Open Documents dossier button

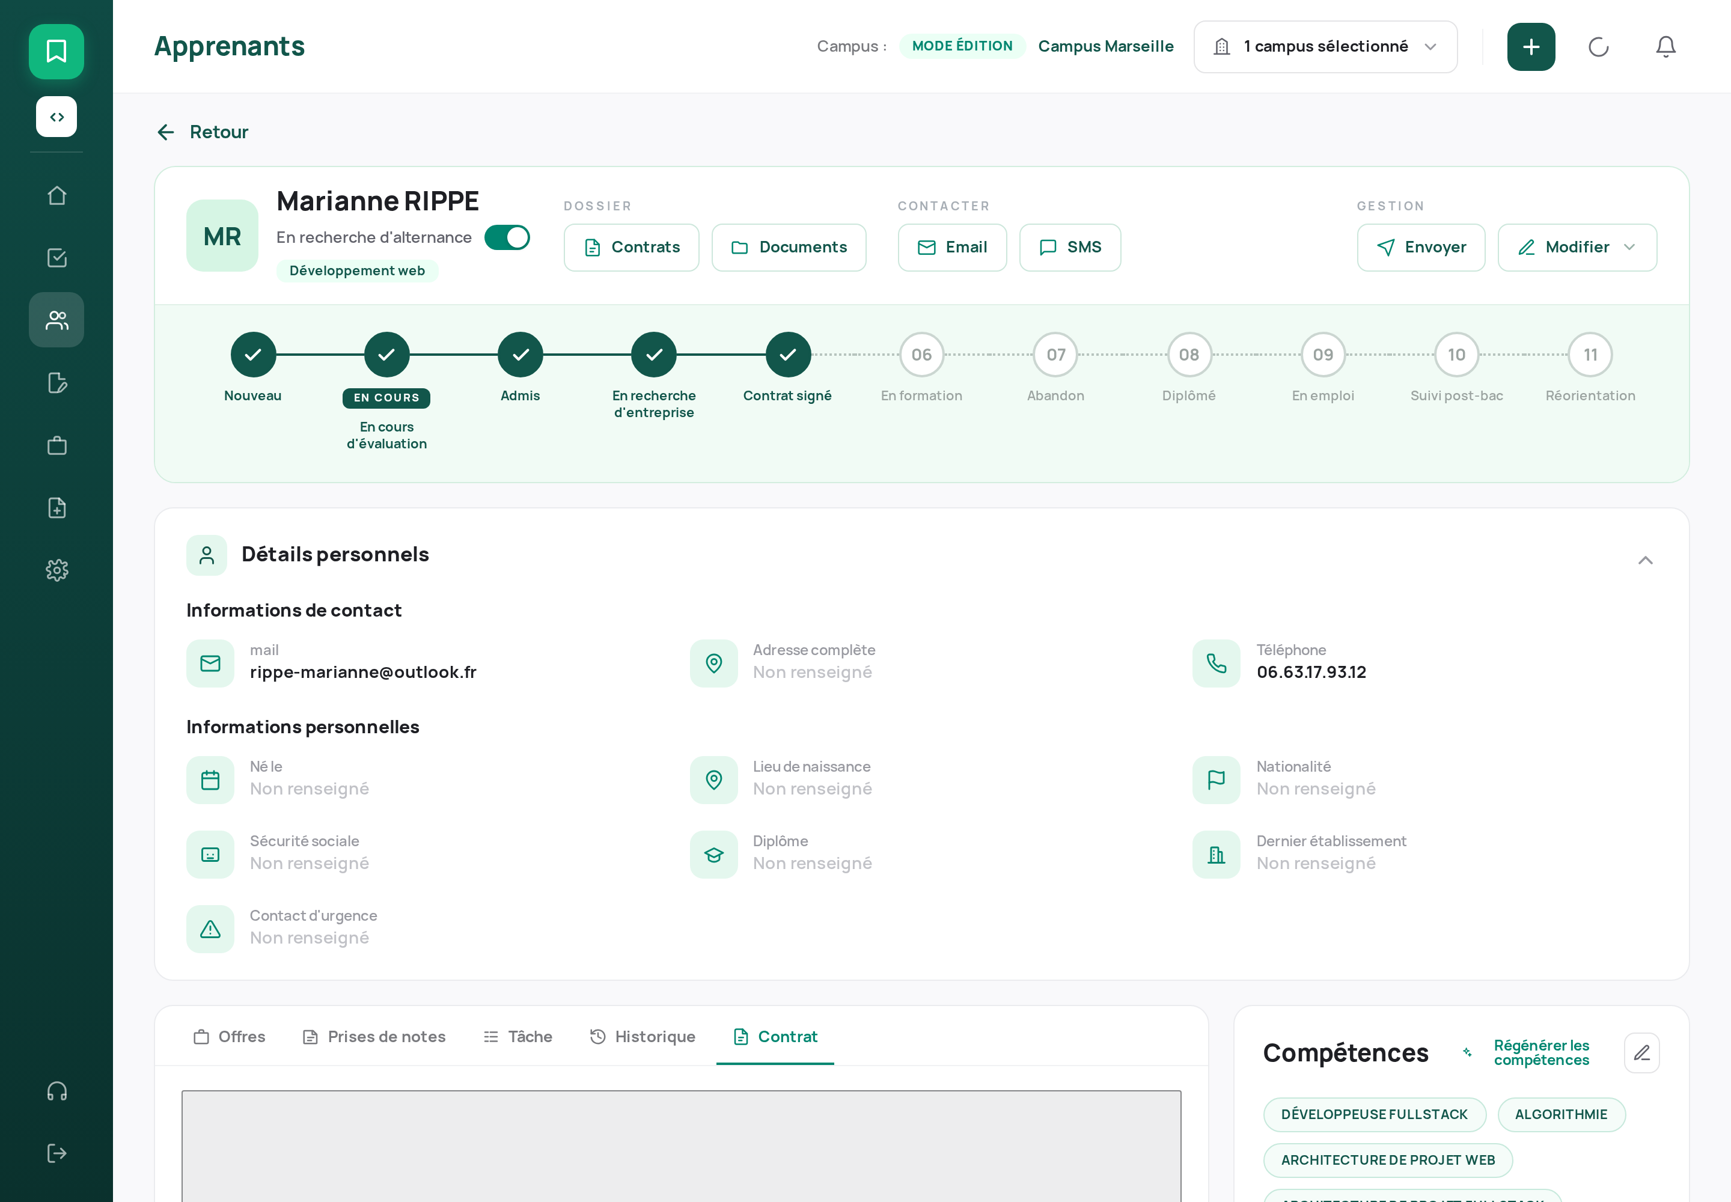coord(789,247)
